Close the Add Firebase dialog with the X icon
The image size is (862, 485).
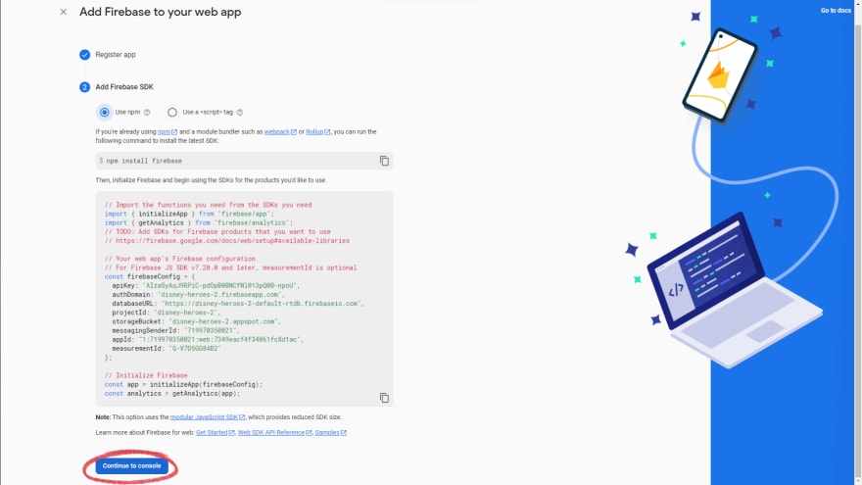(64, 12)
